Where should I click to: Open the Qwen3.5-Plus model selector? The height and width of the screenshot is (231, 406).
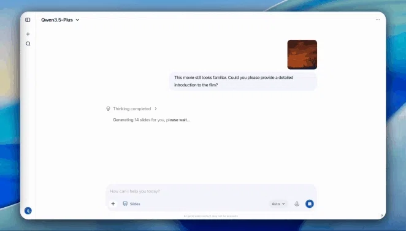coord(60,20)
